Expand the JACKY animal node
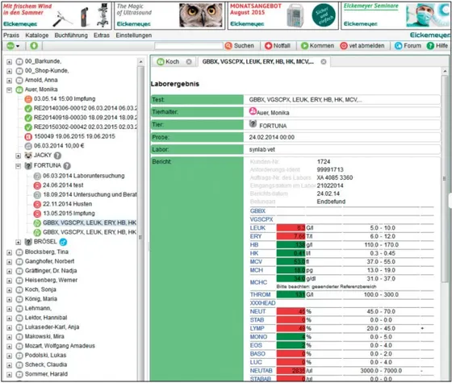 (18, 156)
